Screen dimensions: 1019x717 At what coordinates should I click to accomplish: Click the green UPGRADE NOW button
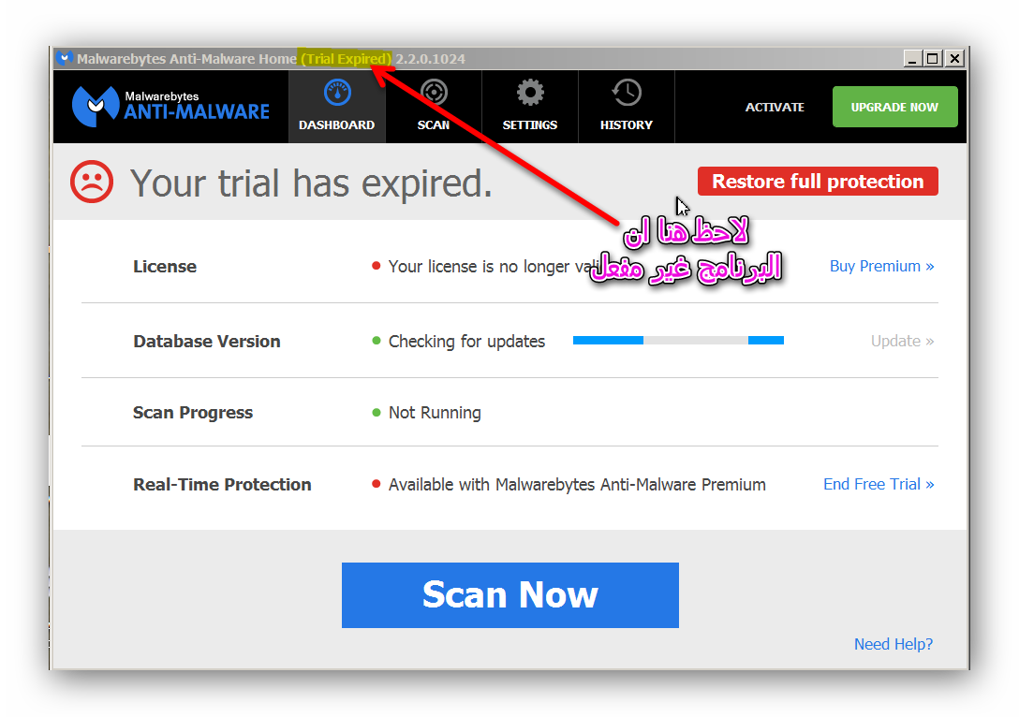coord(894,107)
